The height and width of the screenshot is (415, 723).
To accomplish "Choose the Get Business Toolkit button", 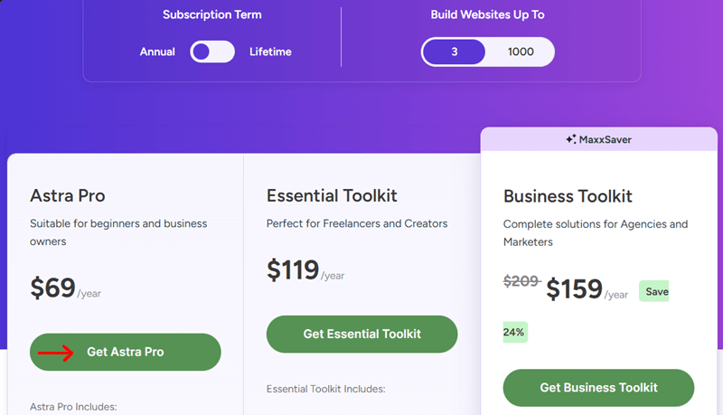I will 598,388.
